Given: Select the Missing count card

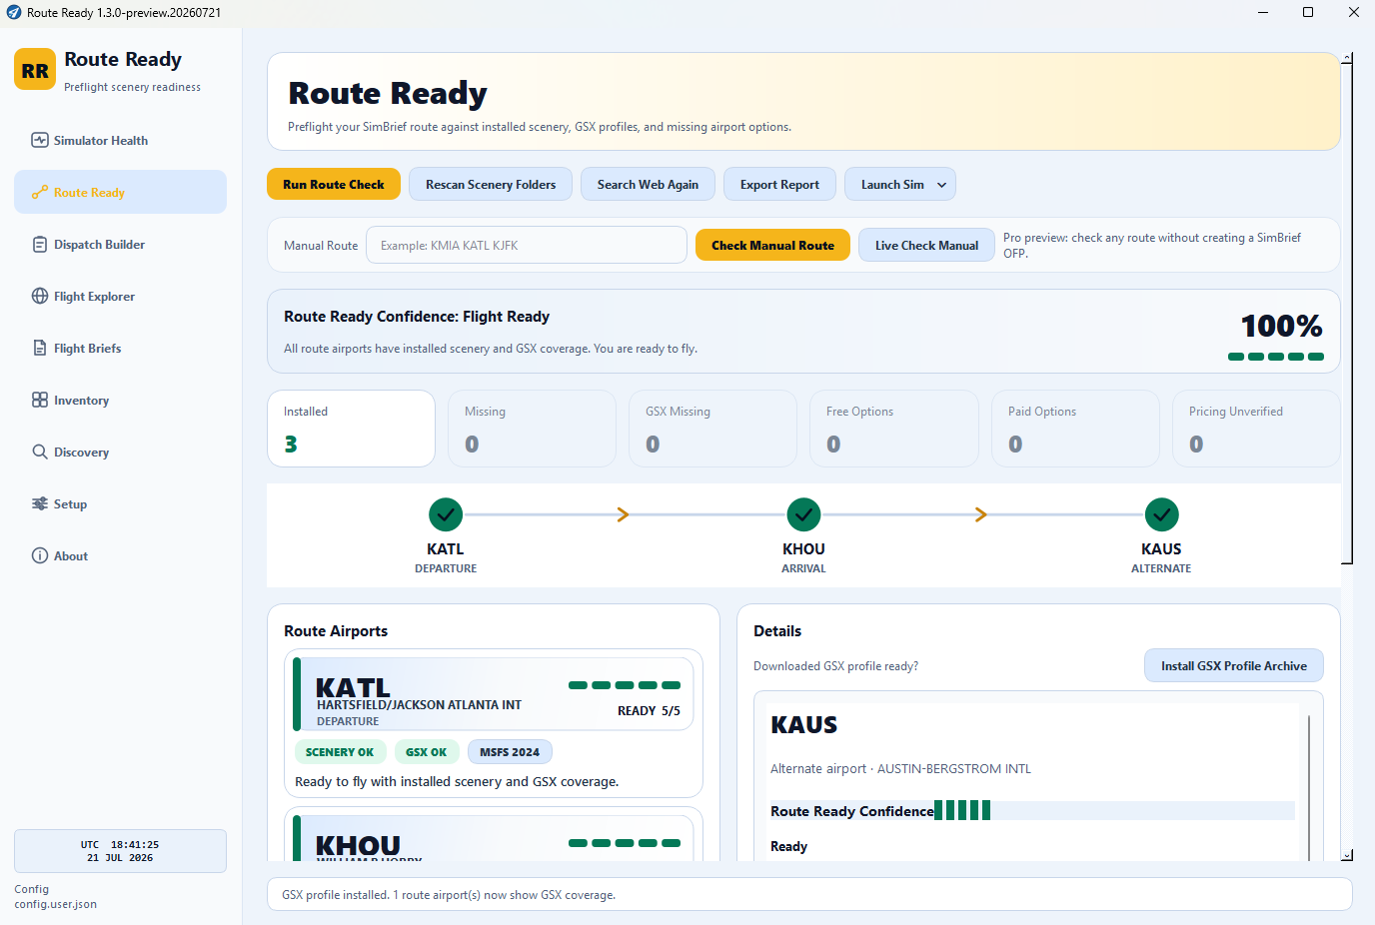Looking at the screenshot, I should tap(532, 429).
